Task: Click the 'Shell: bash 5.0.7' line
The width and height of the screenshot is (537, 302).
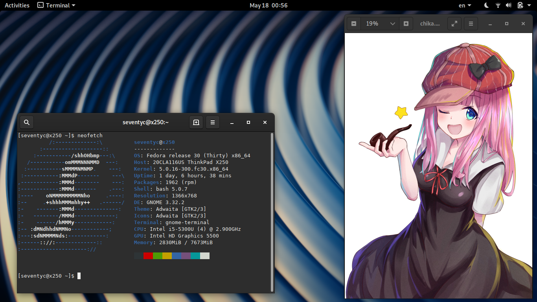Action: (161, 189)
